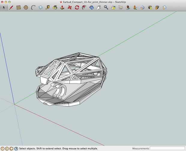
Task: Select the Arc tool
Action: click(33, 7)
